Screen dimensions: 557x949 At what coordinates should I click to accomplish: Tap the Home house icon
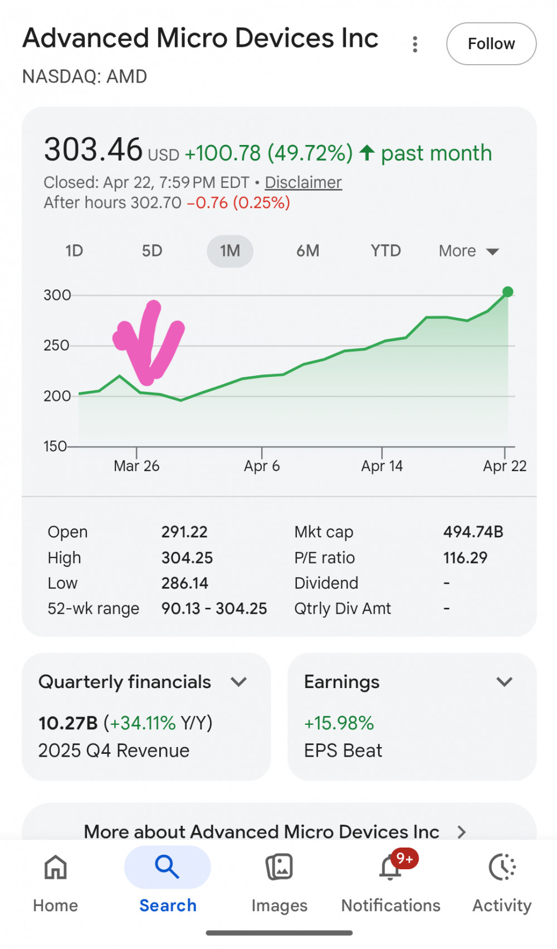pos(56,867)
